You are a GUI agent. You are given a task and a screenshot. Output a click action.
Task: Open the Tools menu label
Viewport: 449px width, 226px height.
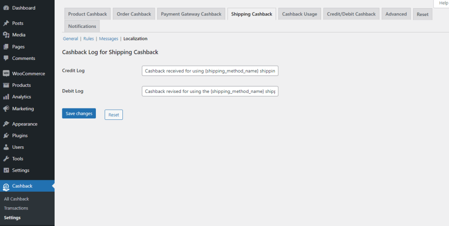pyautogui.click(x=18, y=159)
